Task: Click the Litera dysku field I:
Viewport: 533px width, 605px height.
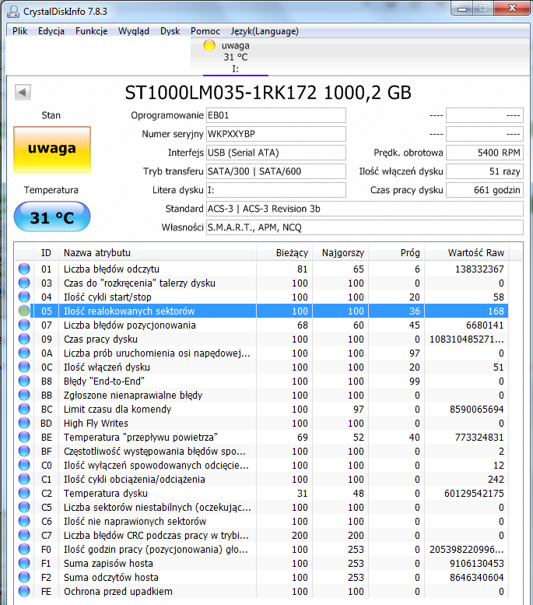Action: [276, 190]
